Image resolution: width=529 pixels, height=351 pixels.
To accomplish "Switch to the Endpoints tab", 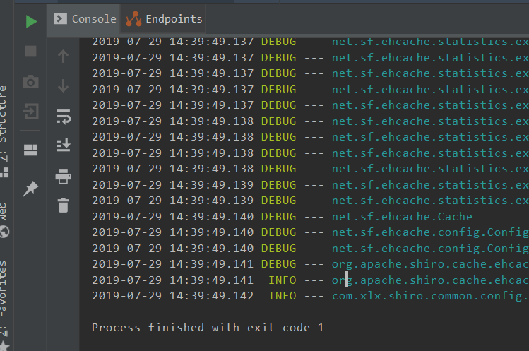I will click(164, 19).
